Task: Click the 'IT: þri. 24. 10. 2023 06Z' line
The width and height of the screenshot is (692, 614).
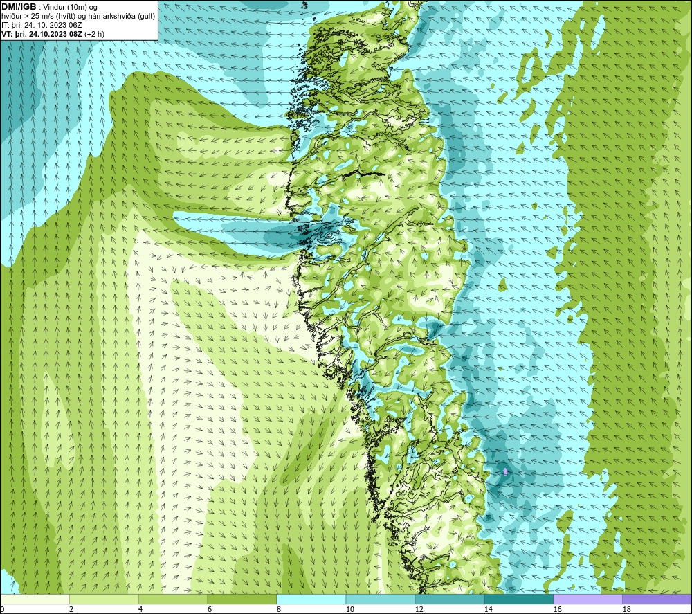Action: [x=42, y=25]
